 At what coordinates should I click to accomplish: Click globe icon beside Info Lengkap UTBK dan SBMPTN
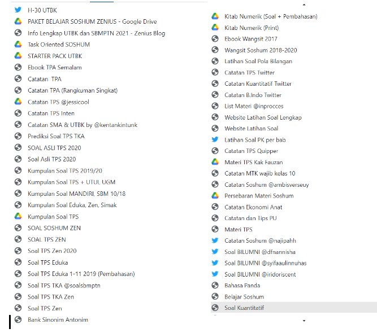18,33
